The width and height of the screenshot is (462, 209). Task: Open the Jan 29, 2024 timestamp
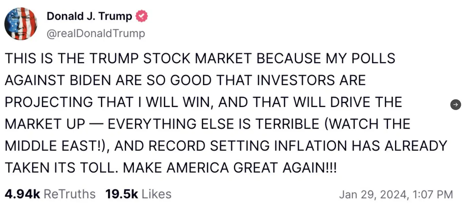pos(396,195)
